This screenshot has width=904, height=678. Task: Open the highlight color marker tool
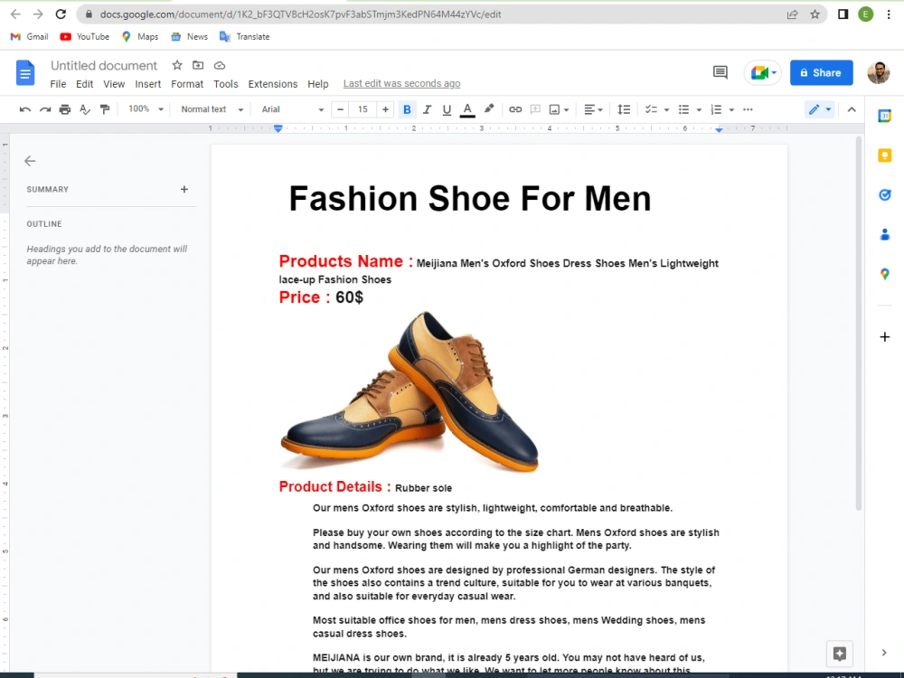[x=489, y=109]
